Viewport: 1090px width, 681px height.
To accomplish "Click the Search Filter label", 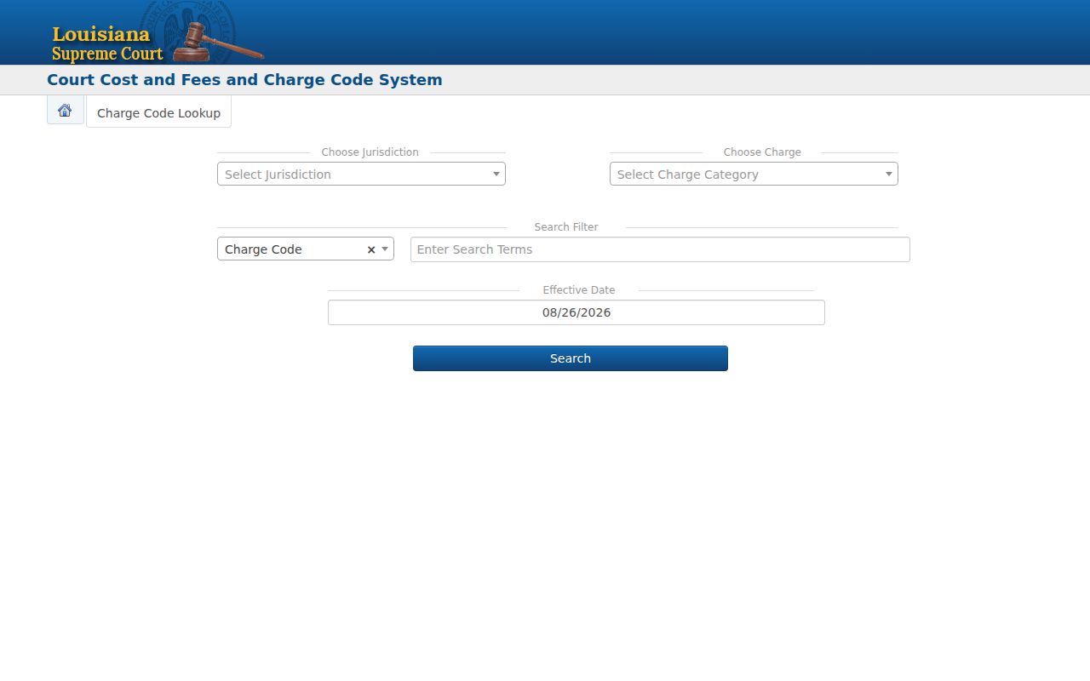I will 566,227.
